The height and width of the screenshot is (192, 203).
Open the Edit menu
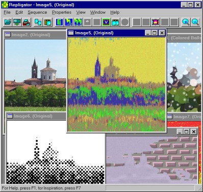point(19,12)
